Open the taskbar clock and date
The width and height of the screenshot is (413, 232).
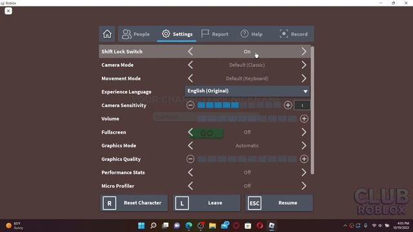click(x=401, y=226)
